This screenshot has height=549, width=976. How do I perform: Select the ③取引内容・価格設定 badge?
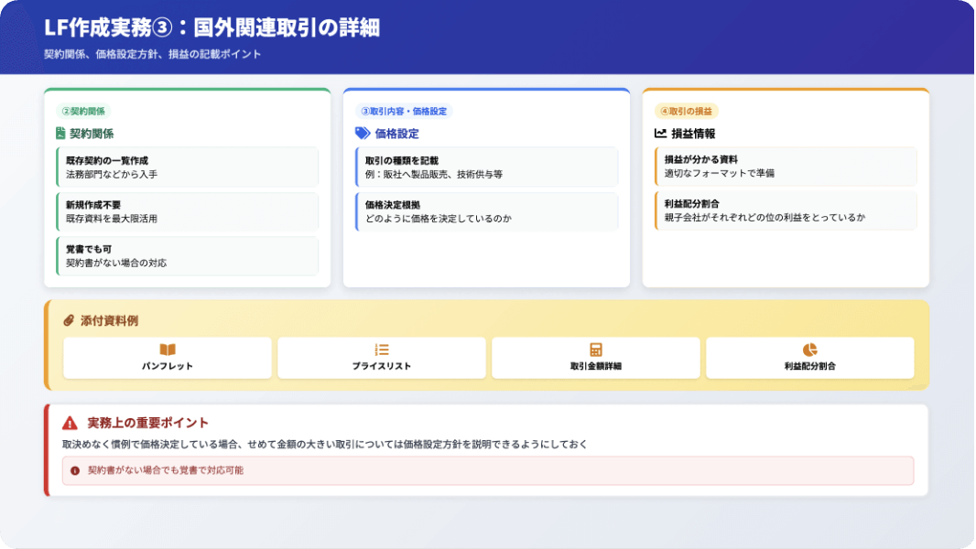pos(404,112)
